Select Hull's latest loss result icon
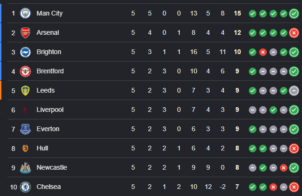Image resolution: width=302 pixels, height=196 pixels. point(294,149)
